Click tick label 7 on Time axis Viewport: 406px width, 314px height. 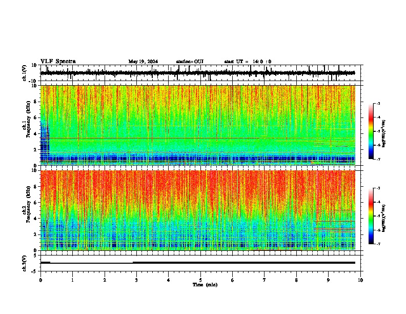click(265, 280)
